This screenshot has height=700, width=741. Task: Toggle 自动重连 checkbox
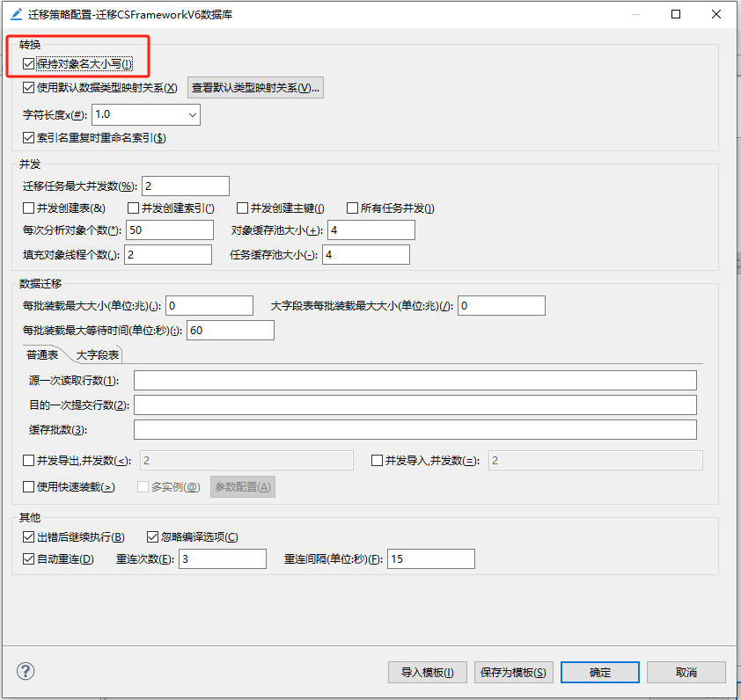click(29, 559)
